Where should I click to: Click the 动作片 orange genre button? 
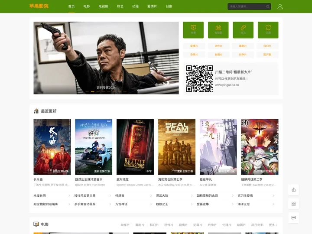click(218, 46)
